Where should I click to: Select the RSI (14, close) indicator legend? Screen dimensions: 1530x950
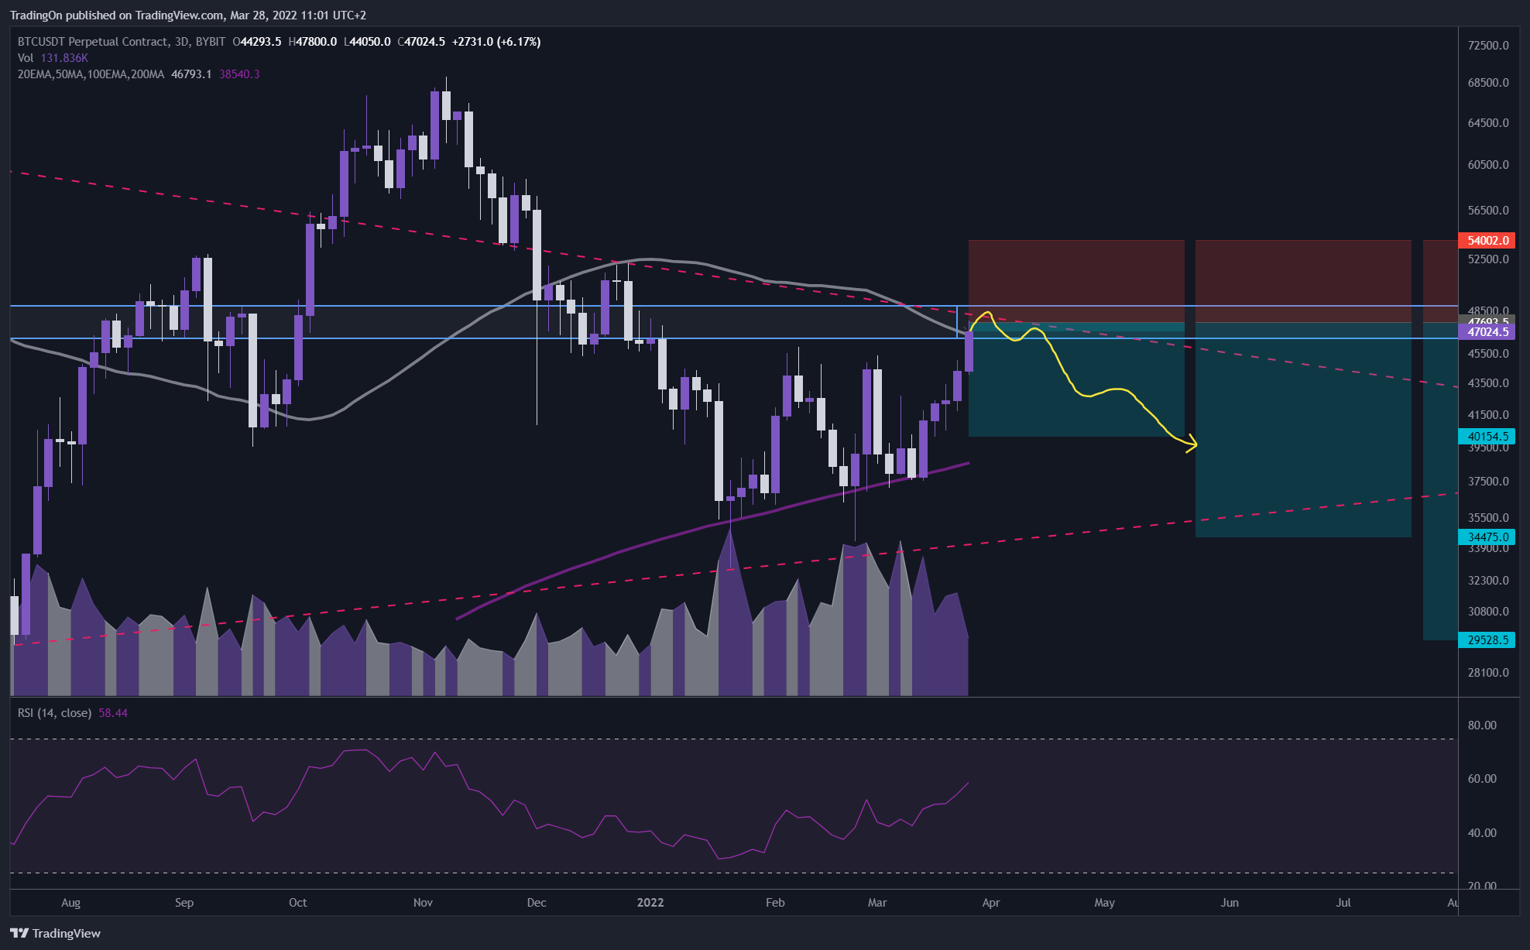[x=55, y=713]
